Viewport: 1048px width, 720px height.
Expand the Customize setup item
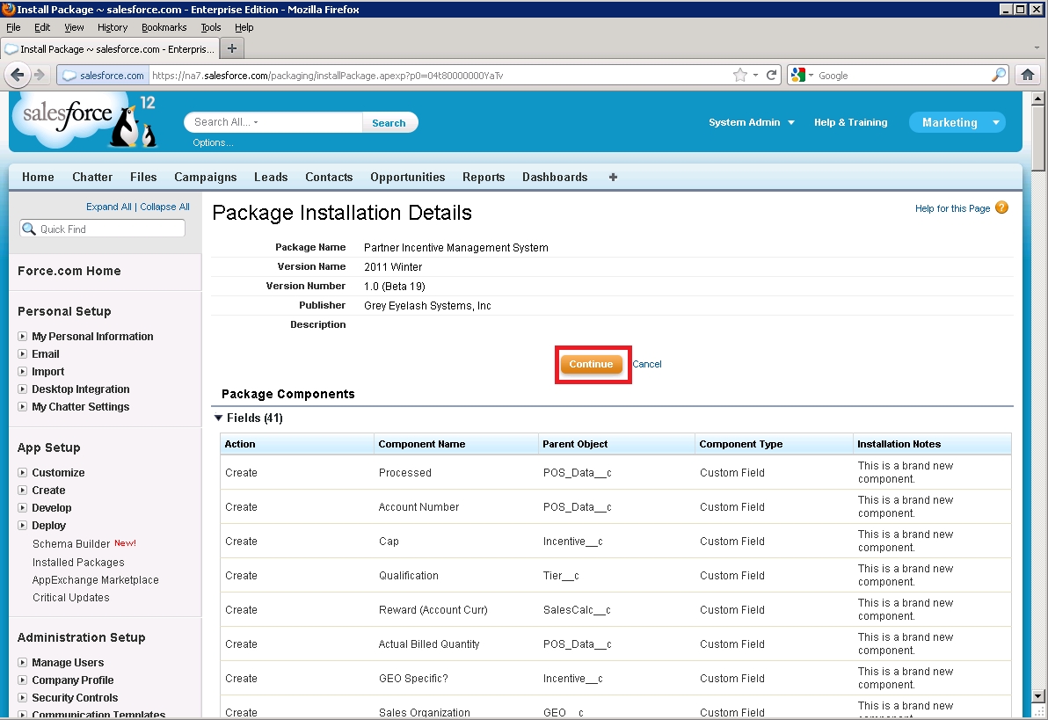point(23,473)
